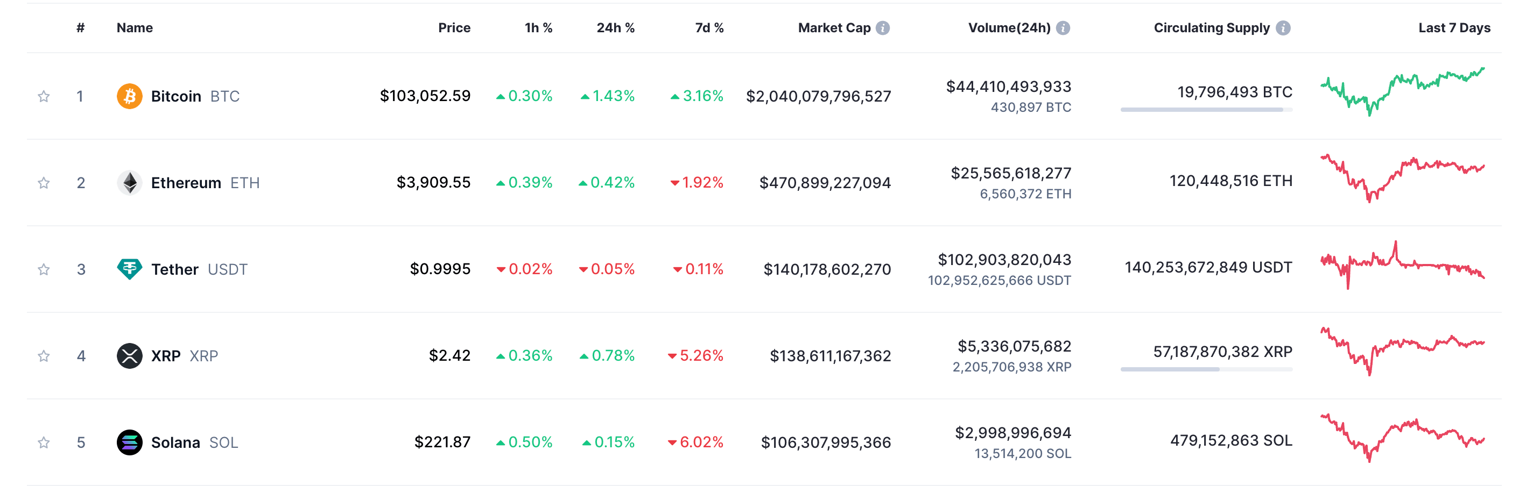Screen dimensions: 1533x486
Task: Add Solana to watchlist with star
Action: (x=44, y=442)
